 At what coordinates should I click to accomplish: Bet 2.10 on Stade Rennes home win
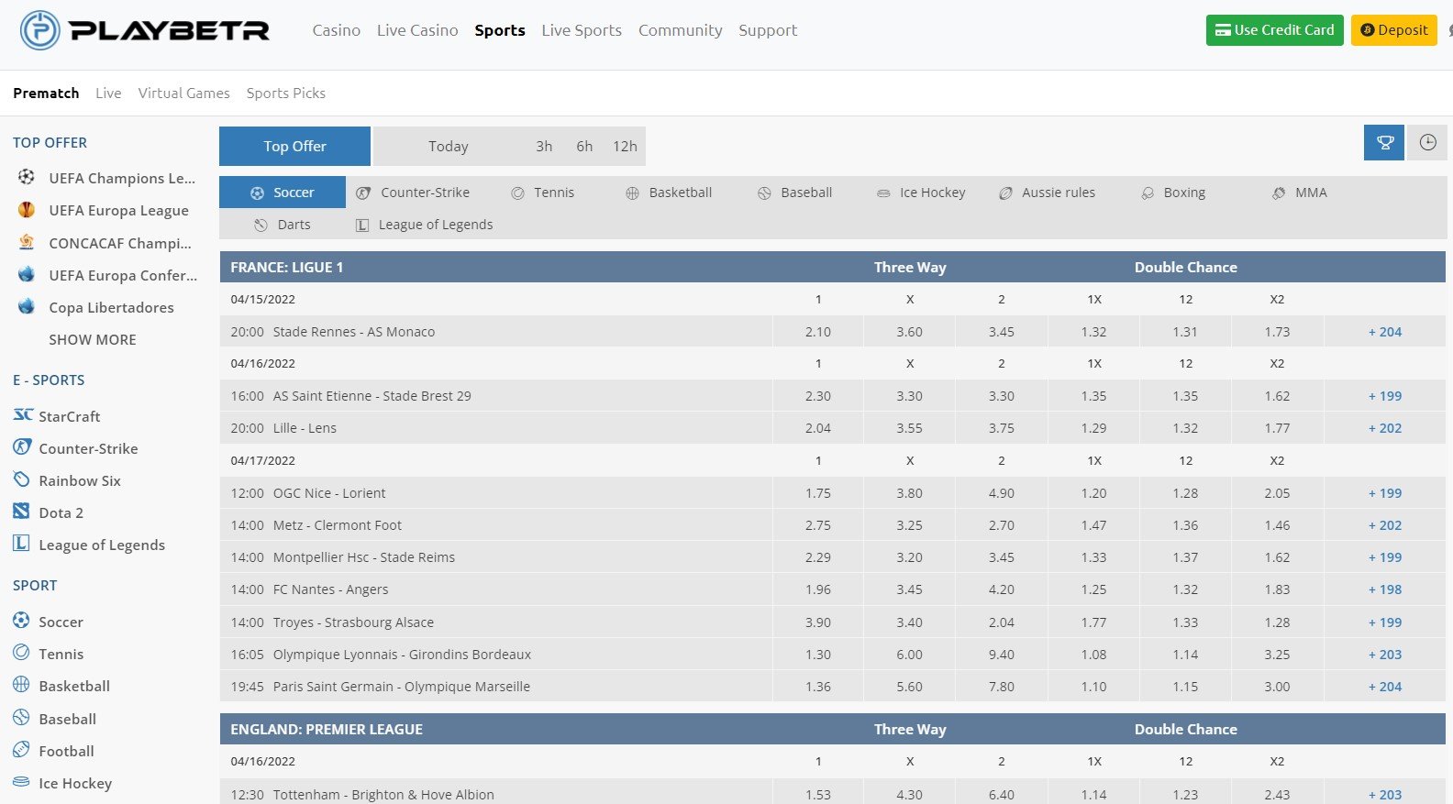click(x=818, y=332)
